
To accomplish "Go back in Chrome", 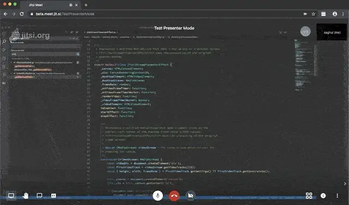I will tap(5, 14).
